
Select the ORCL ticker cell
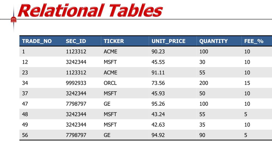click(110, 83)
